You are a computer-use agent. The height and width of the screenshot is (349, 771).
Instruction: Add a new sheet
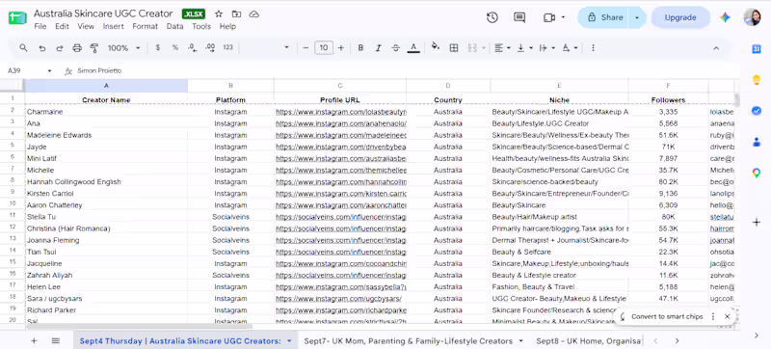point(34,340)
